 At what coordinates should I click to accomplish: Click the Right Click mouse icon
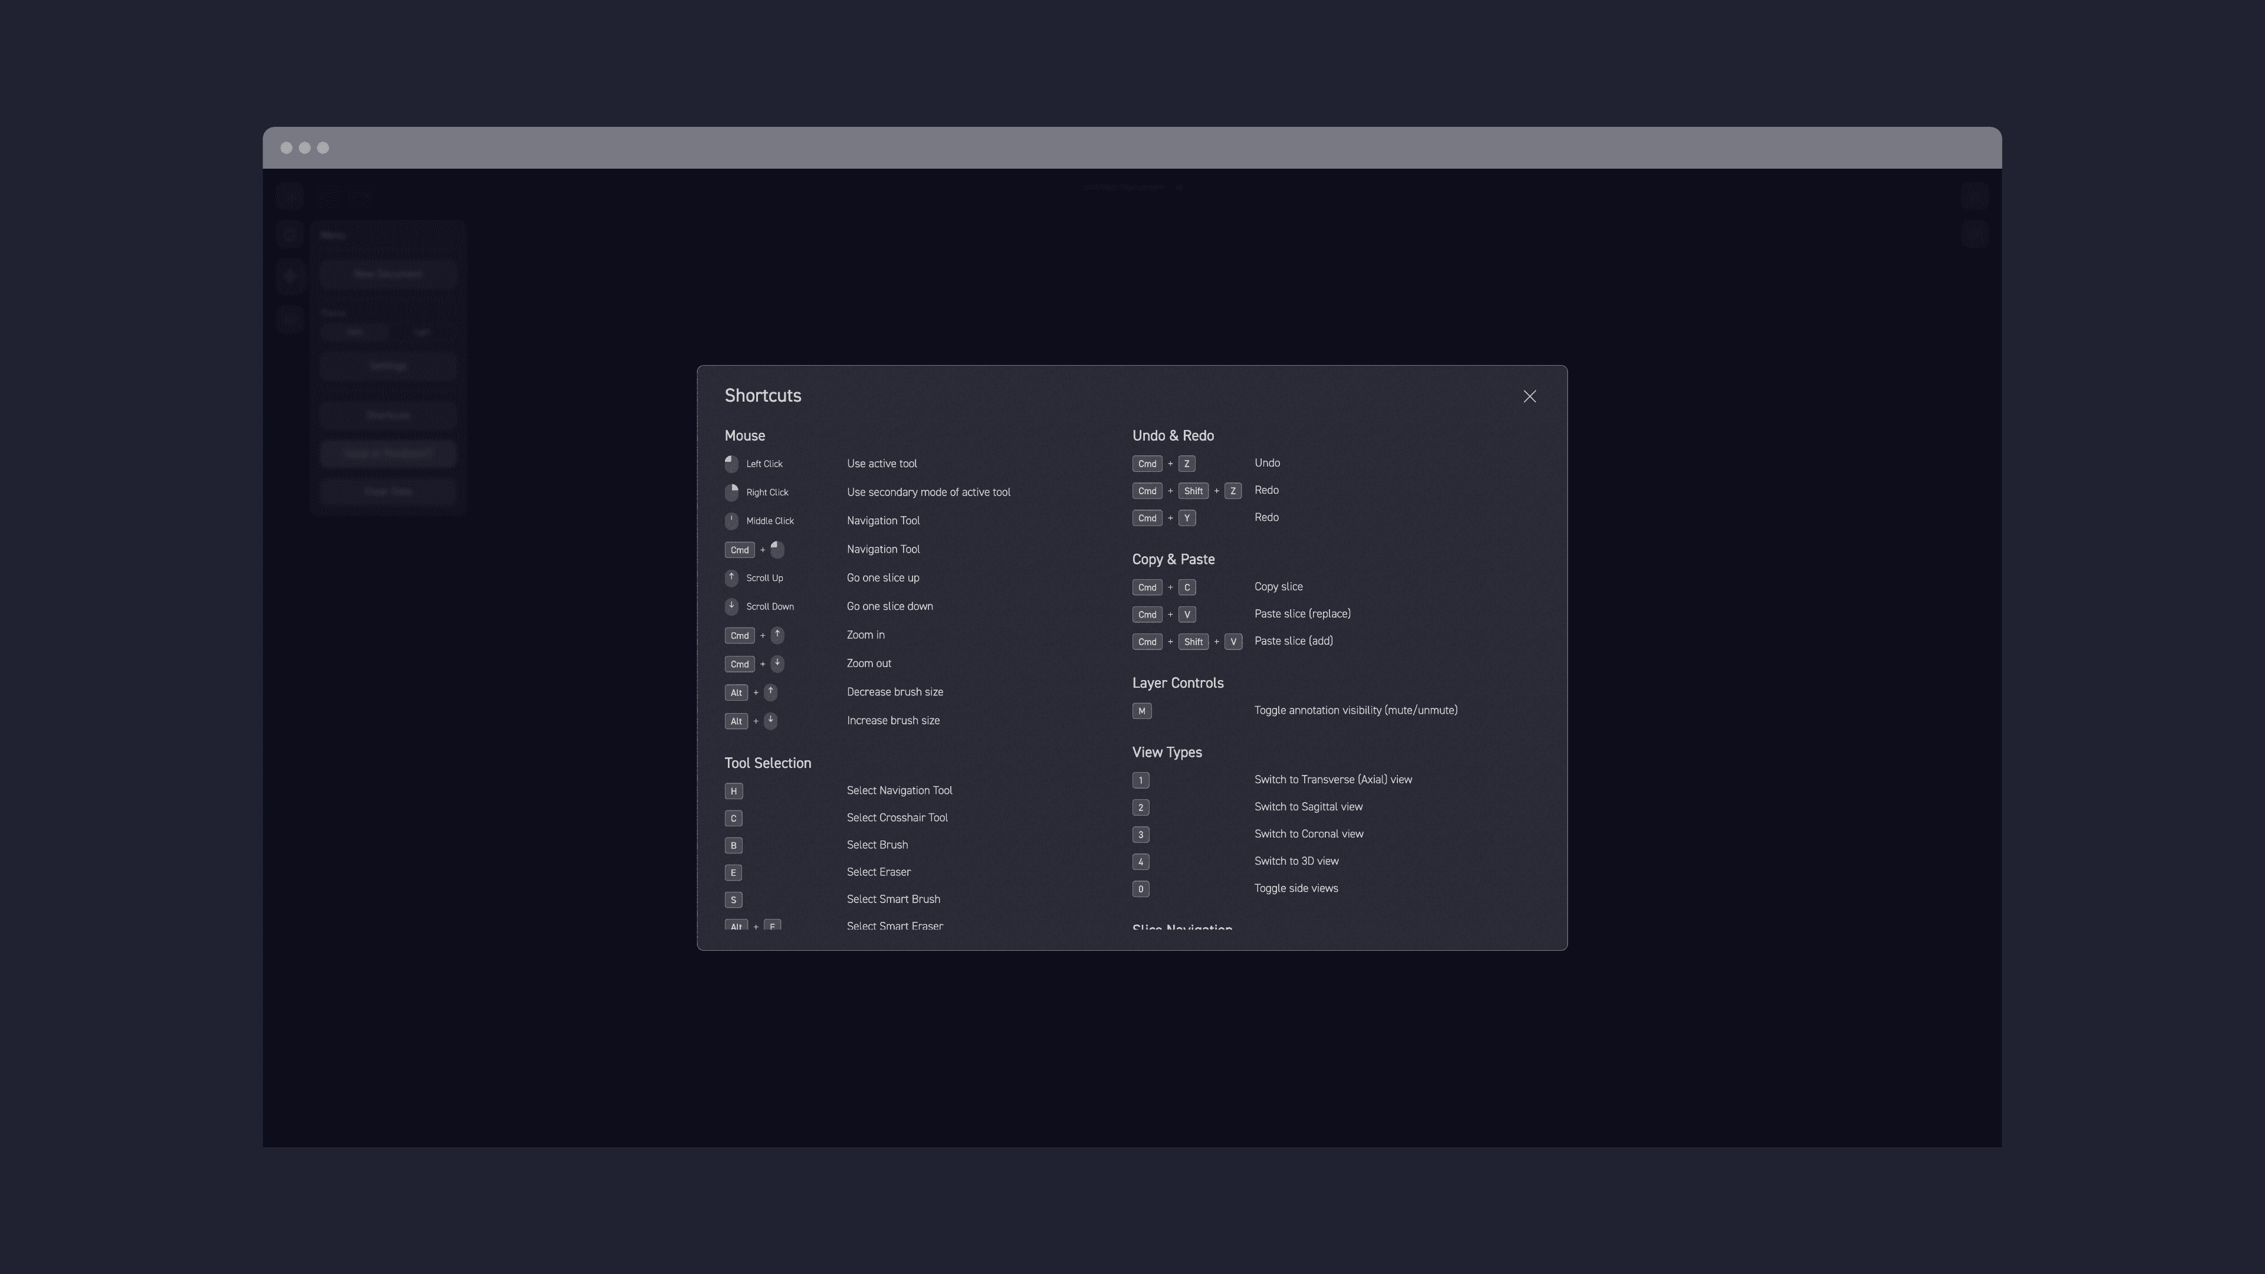731,492
